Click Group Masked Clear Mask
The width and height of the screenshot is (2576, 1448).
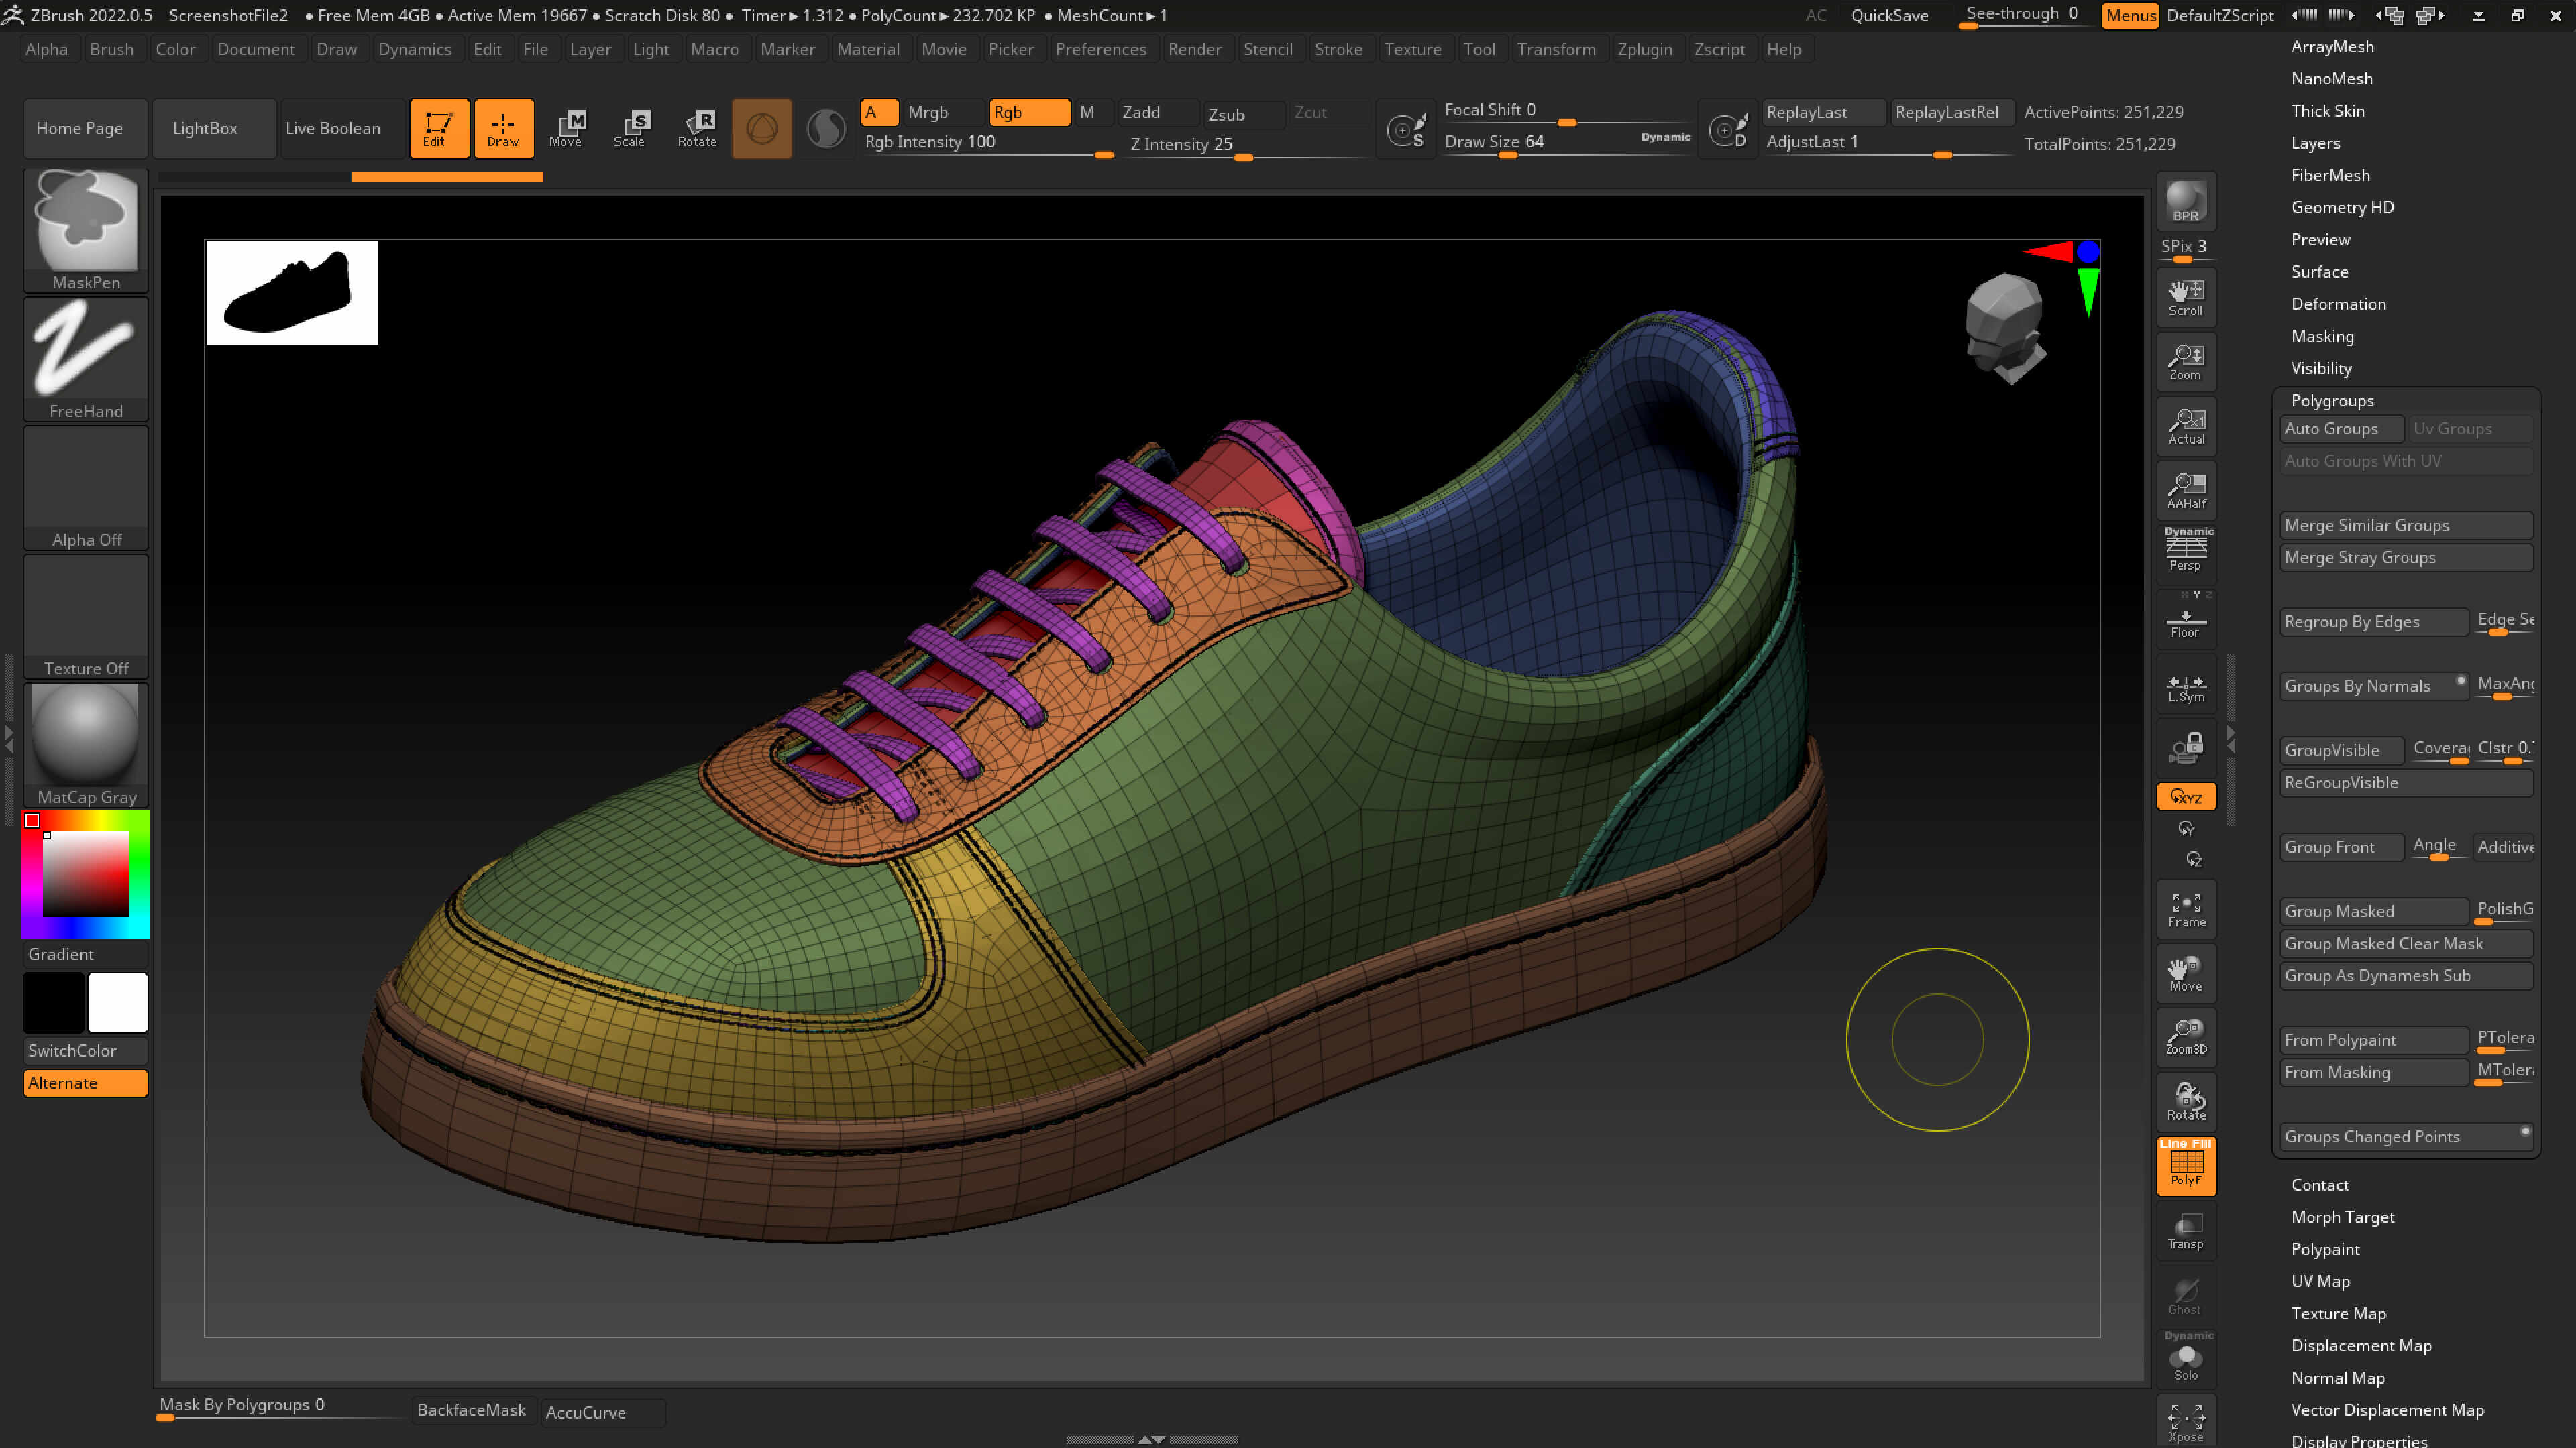[2406, 943]
